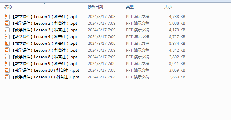Image resolution: width=231 pixels, height=120 pixels.
Task: Click the Lesson 1 PPT file icon
Action: point(7,17)
